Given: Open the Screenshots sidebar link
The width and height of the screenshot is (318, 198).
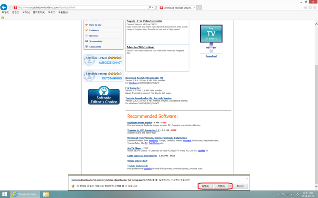Looking at the screenshot, I should click(96, 41).
